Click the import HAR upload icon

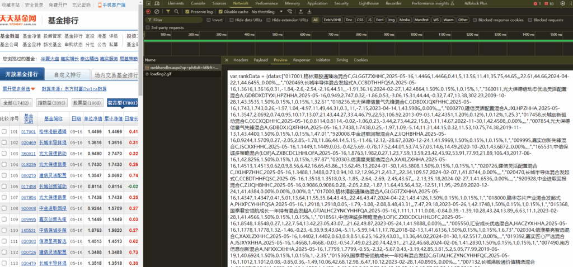coord(300,12)
